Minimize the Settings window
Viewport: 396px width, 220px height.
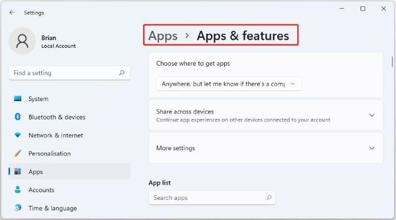coord(342,9)
